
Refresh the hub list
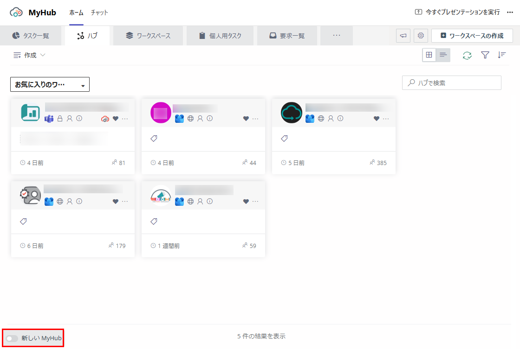click(x=467, y=55)
